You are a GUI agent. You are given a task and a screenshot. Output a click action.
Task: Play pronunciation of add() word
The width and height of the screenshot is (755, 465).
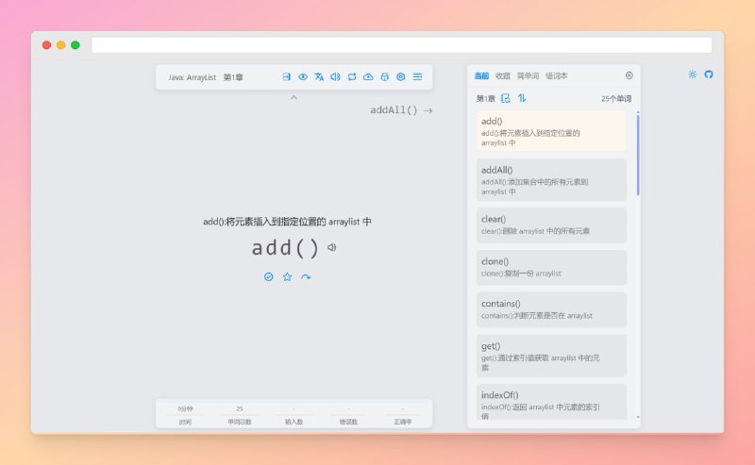(x=332, y=247)
